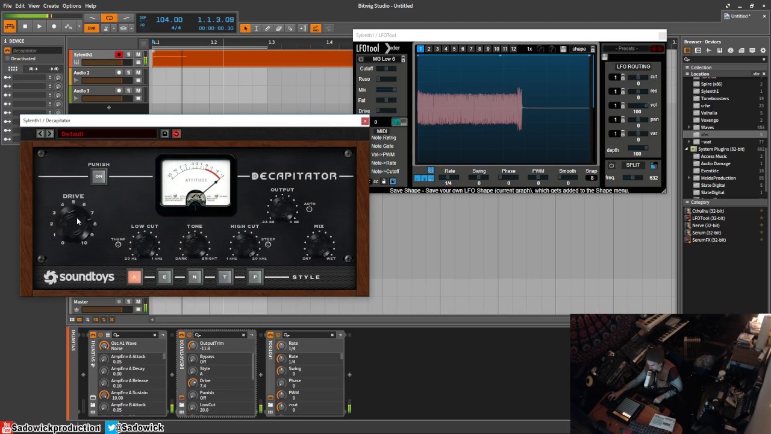Image resolution: width=771 pixels, height=434 pixels.
Task: Select the Knife tool
Action: (290, 28)
